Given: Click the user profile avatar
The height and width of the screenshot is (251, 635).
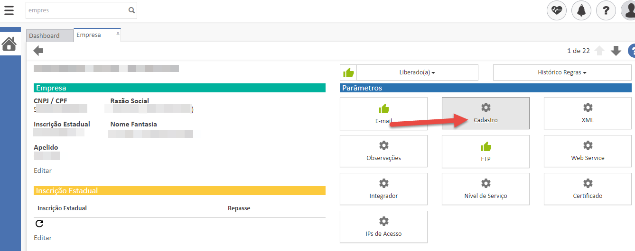Looking at the screenshot, I should click(628, 10).
